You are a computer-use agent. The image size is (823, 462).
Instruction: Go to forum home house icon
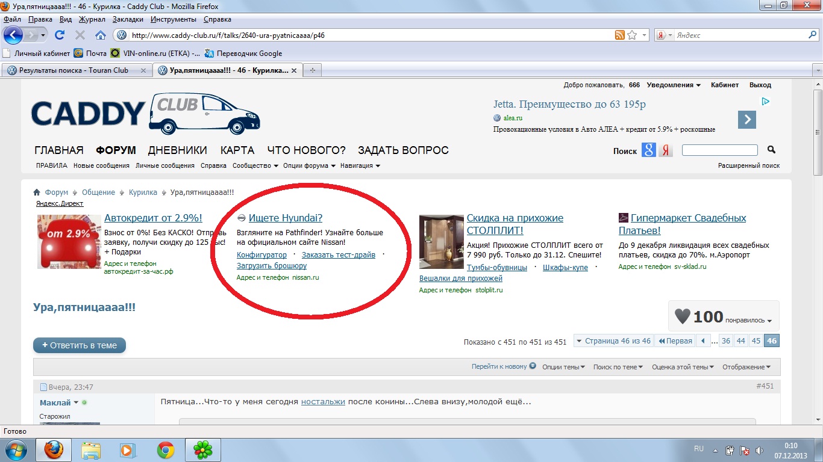[x=37, y=192]
